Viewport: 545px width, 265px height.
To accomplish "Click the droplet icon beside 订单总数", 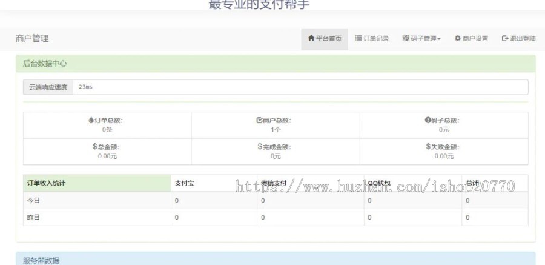I will pos(91,120).
